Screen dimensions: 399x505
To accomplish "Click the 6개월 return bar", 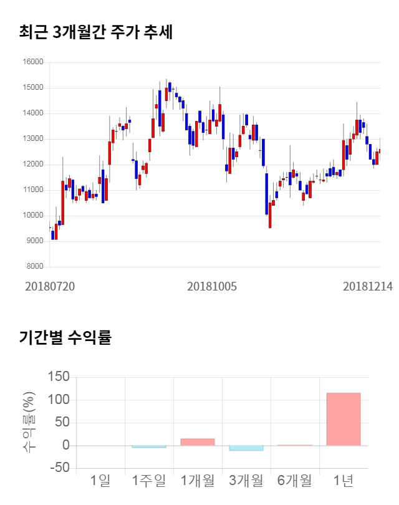I will pos(295,445).
